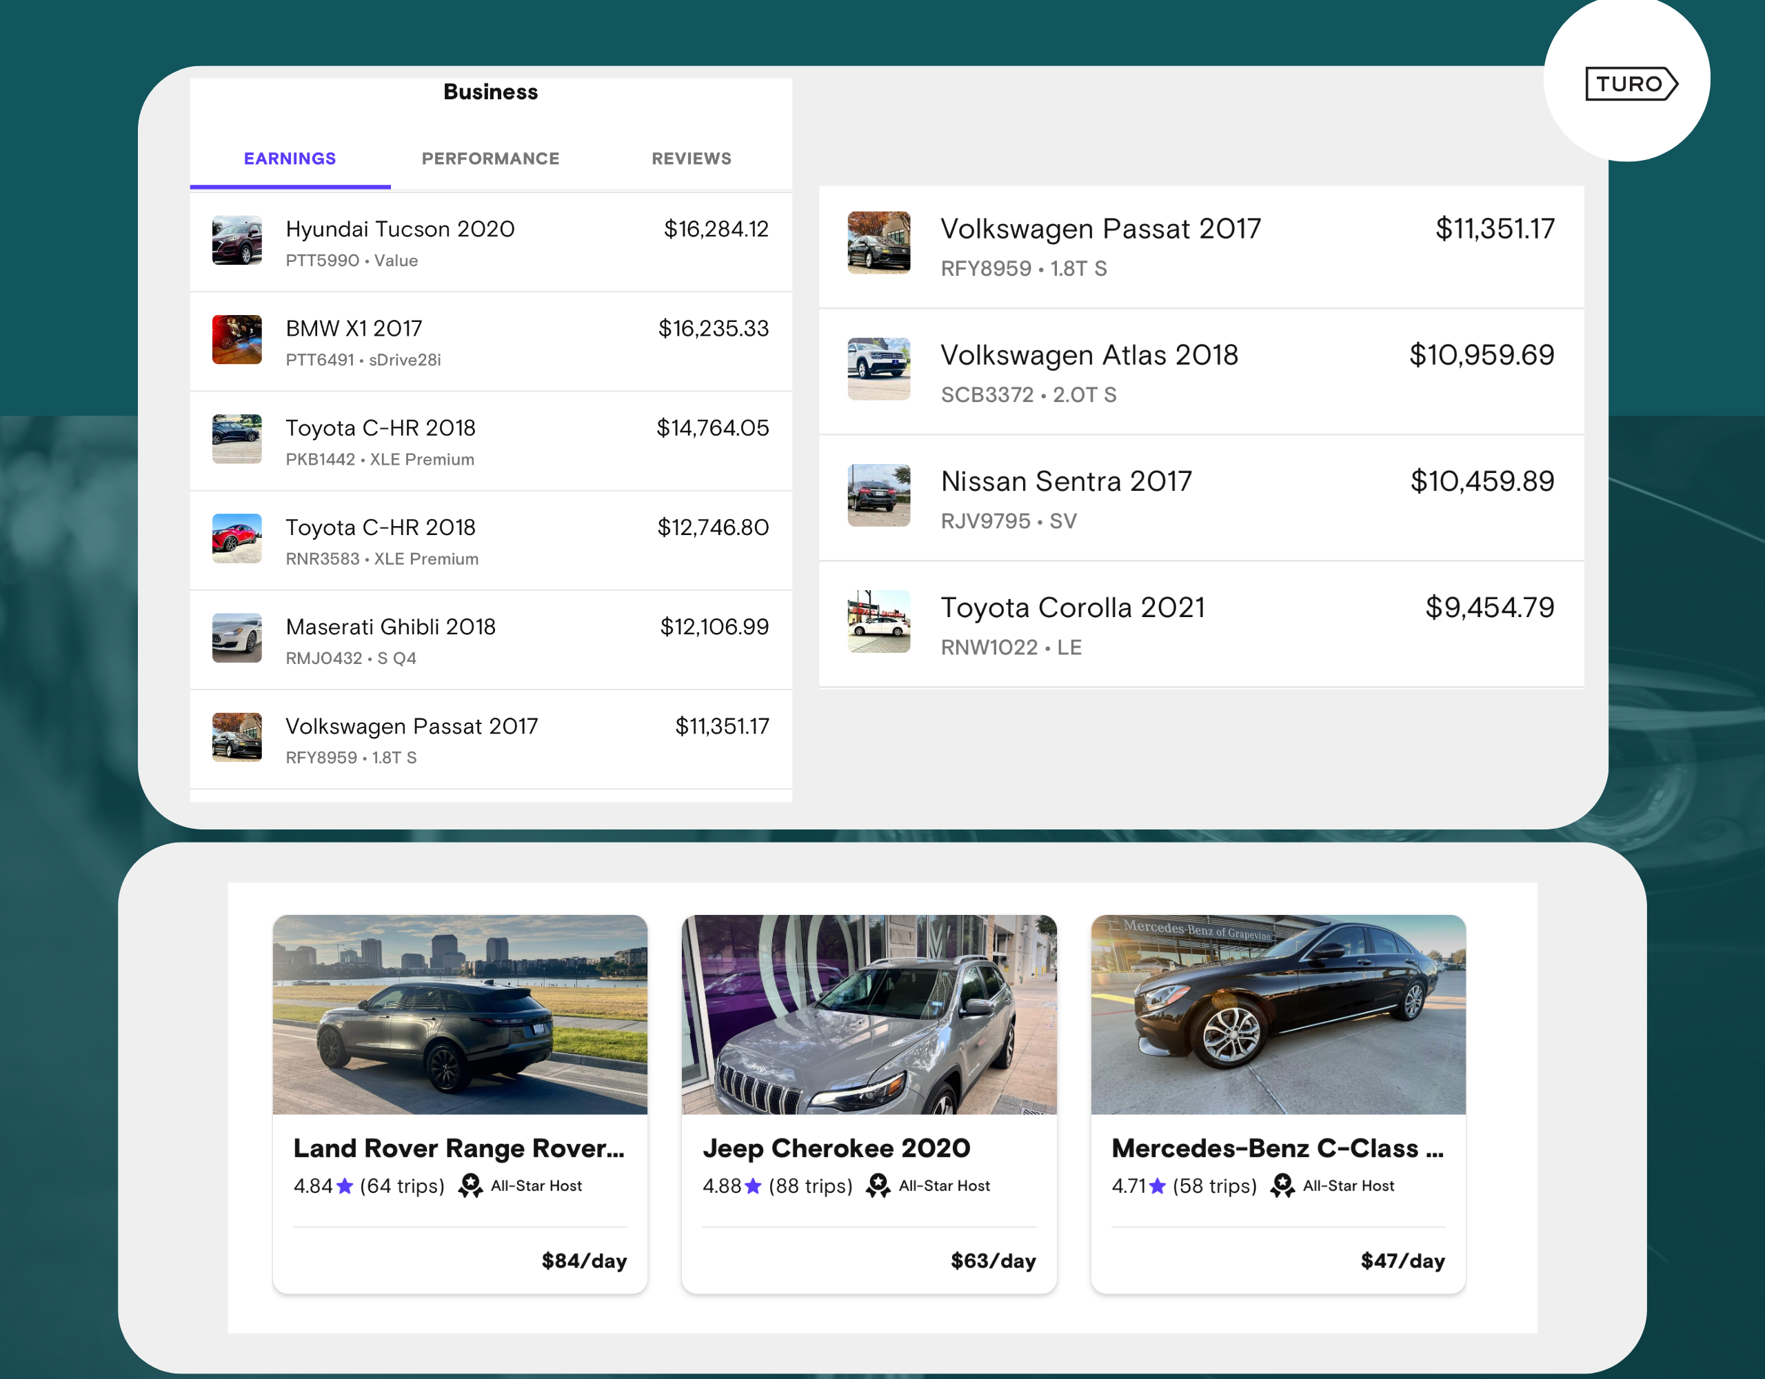This screenshot has width=1765, height=1379.
Task: Open the Reviews tab
Action: click(691, 159)
